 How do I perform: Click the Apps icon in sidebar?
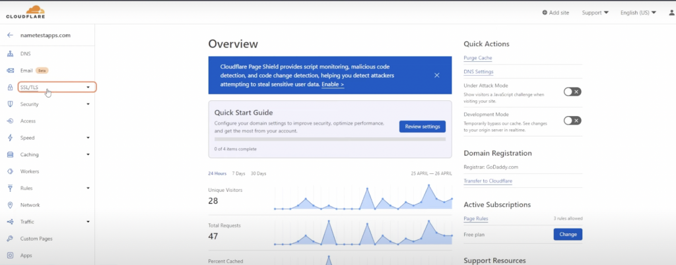pos(11,255)
